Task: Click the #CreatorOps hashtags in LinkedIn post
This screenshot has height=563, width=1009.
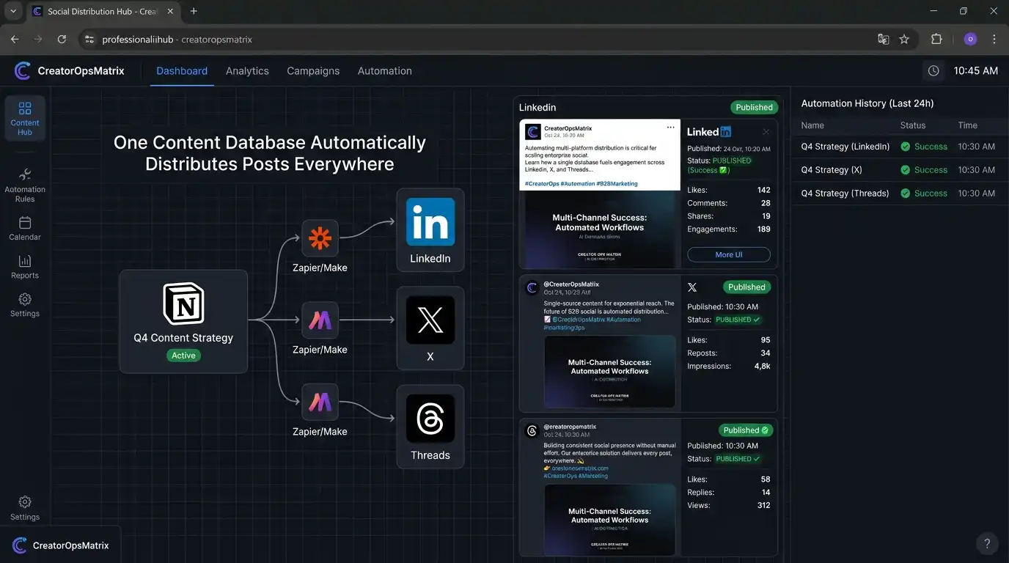Action: pos(581,183)
